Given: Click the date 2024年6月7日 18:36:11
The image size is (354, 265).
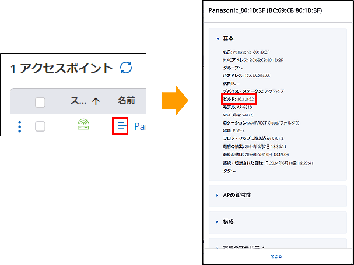Looking at the screenshot, I should (x=265, y=147).
